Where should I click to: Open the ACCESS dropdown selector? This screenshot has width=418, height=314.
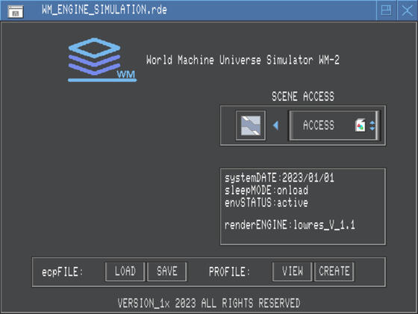(x=334, y=126)
